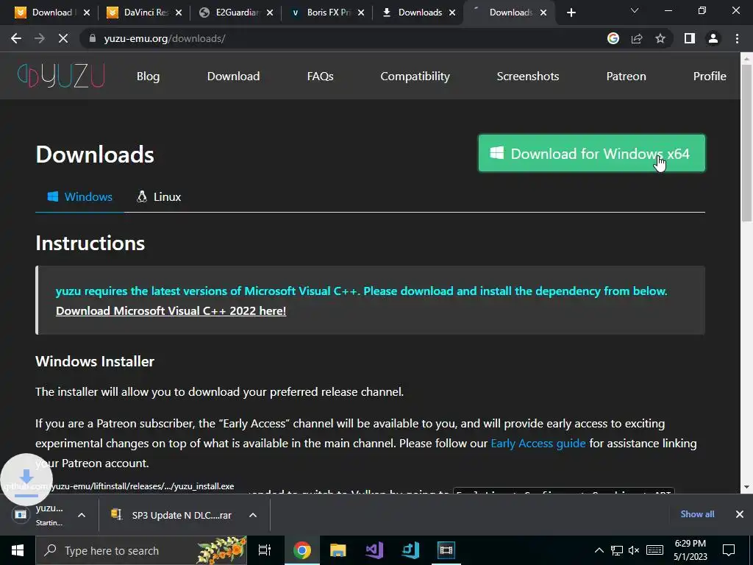
Task: Stop page loading with X button
Action: click(x=63, y=38)
